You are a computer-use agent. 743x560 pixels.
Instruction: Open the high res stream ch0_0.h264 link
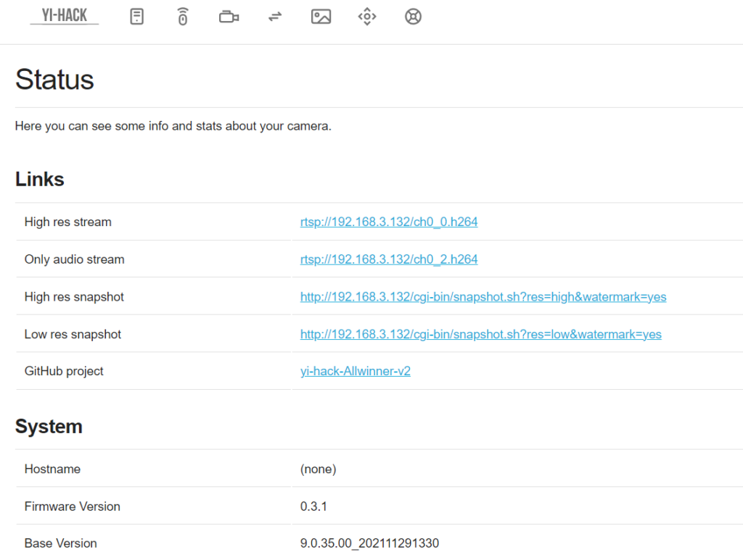389,222
